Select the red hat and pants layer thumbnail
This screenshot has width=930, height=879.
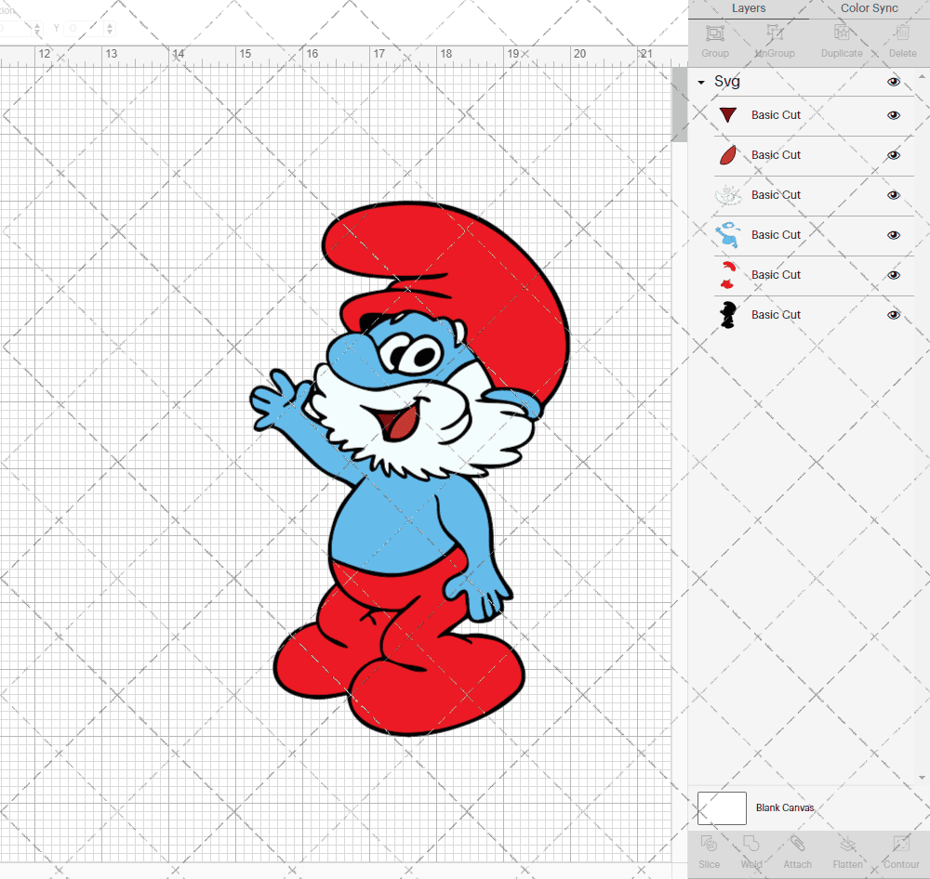click(728, 275)
